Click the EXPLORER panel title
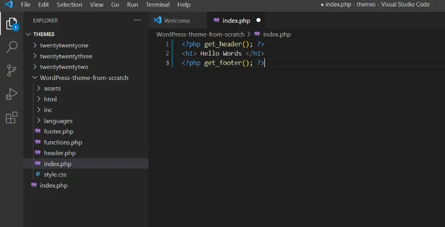This screenshot has height=227, width=445. [x=45, y=21]
